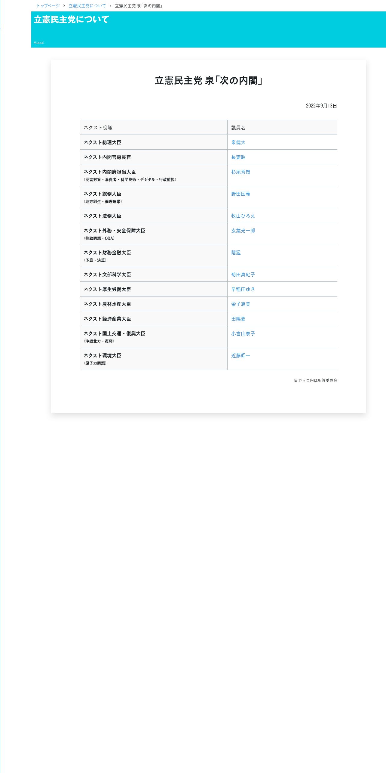Select the ネクスト厚生労働大臣 cell
386x773 pixels.
[154, 289]
